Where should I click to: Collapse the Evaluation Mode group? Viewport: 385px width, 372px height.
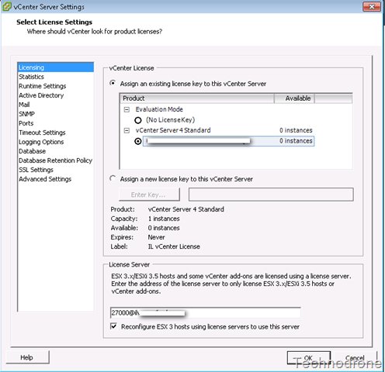(x=127, y=109)
